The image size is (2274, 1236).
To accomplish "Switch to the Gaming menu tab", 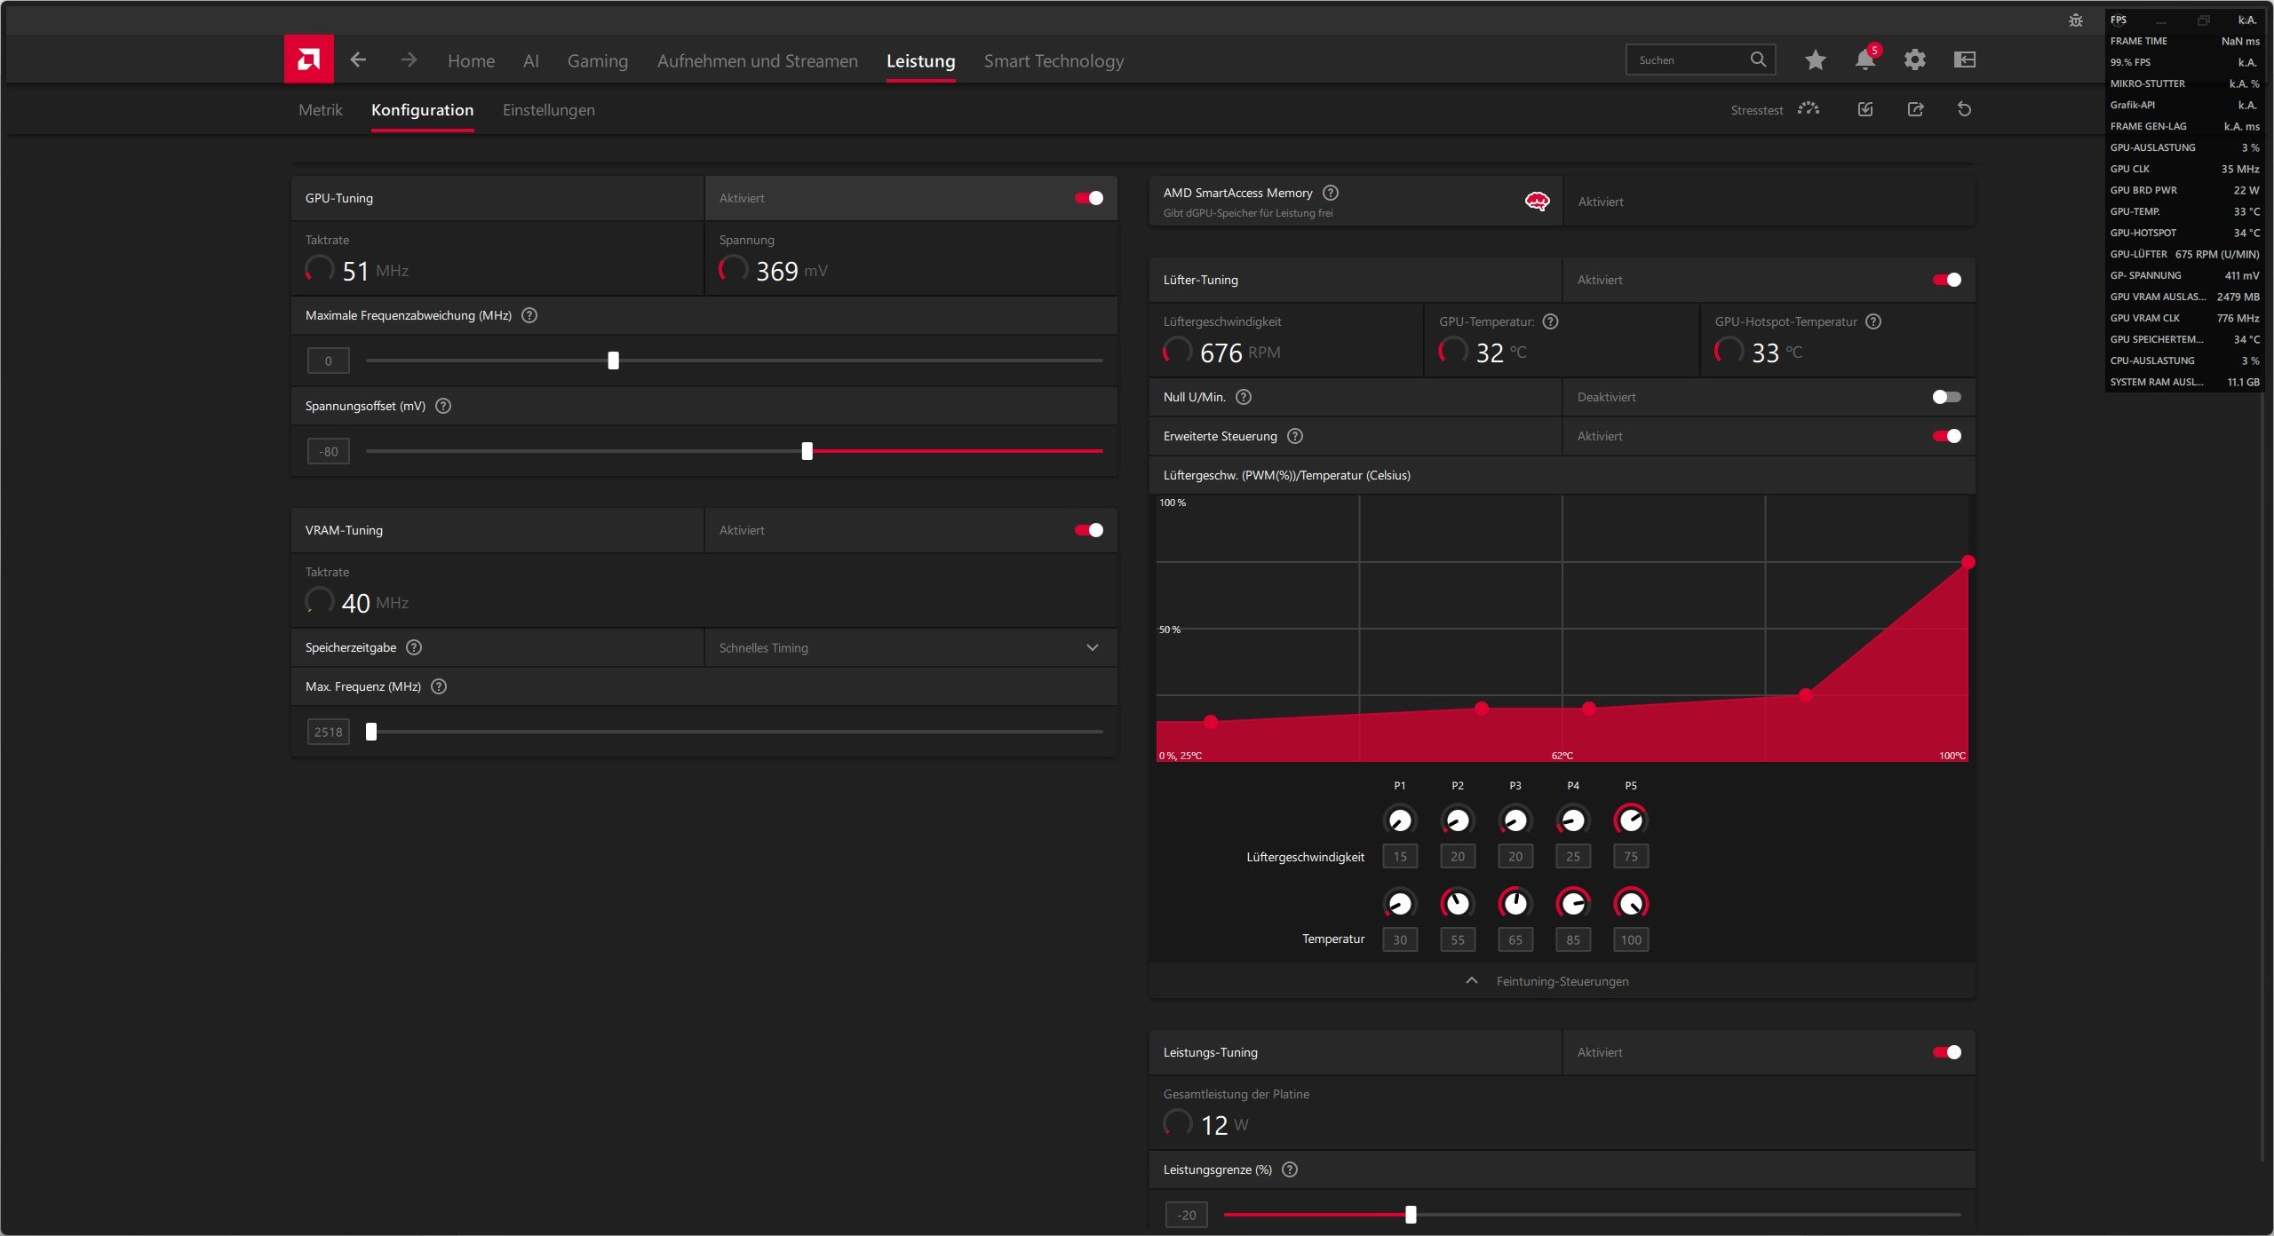I will [x=597, y=61].
